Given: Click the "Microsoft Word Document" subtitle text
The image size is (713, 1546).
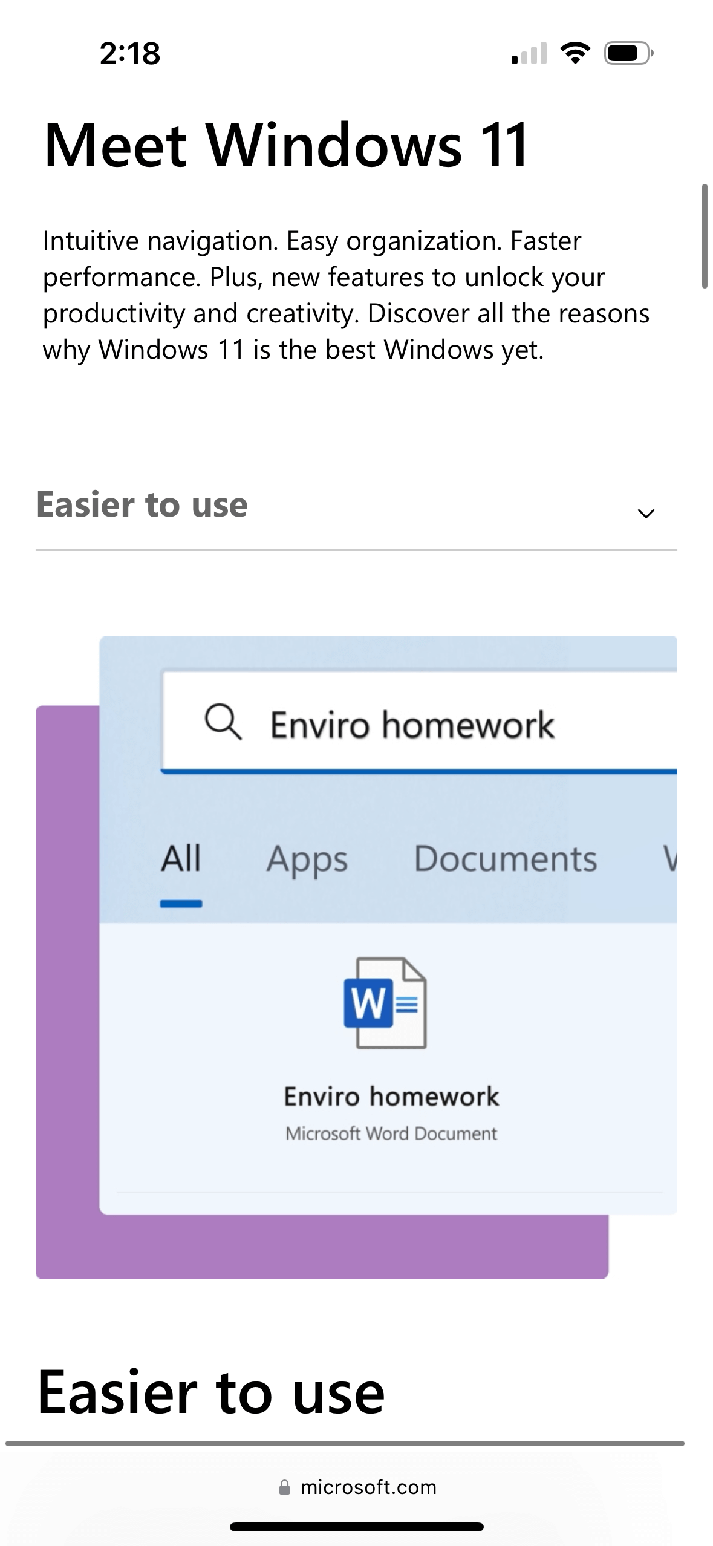Looking at the screenshot, I should point(391,1133).
